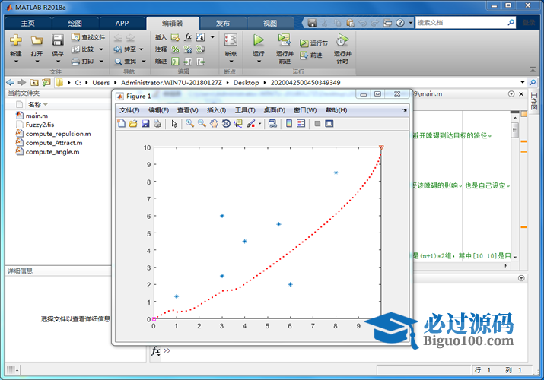544x380 pixels.
Task: Click insert colorbar icon in Figure 1
Action: coord(288,123)
